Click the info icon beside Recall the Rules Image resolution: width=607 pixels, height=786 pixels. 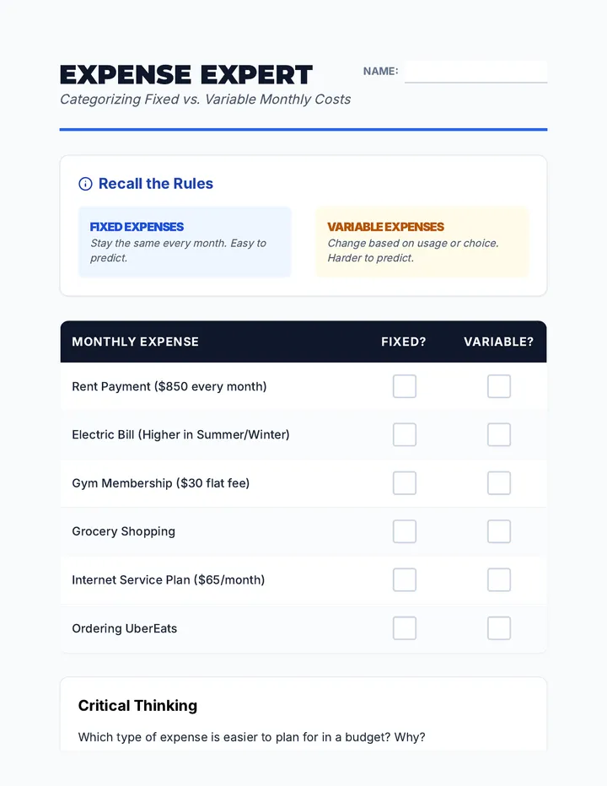[x=86, y=184]
